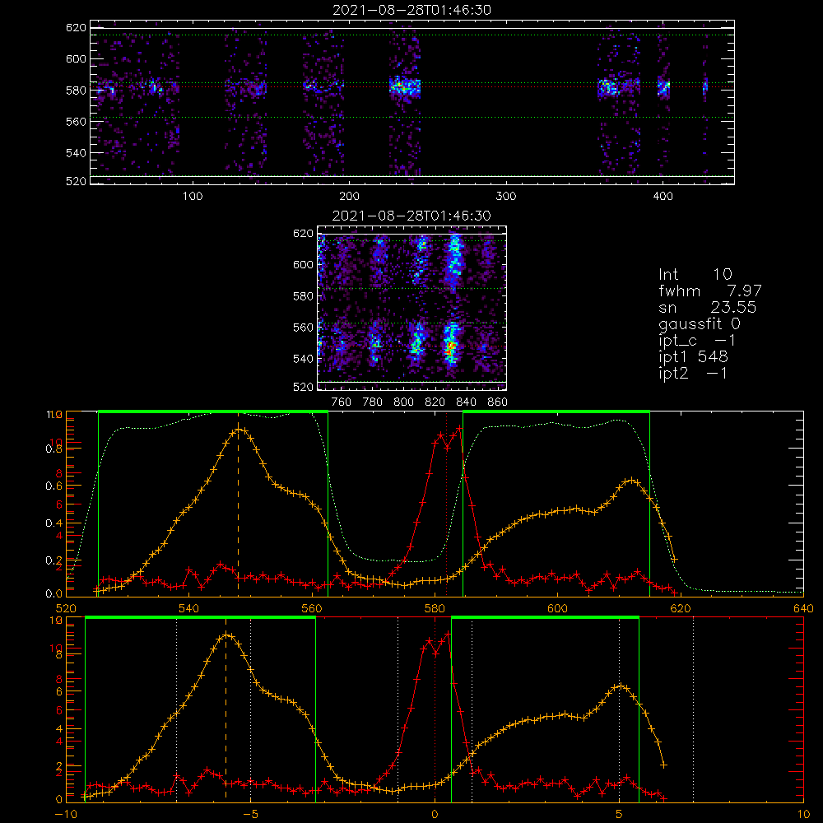
Task: Click x-axis label 860 on middle image
Action: click(x=497, y=402)
